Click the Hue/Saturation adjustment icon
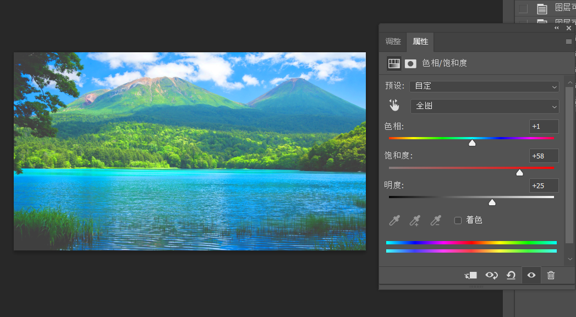Screen dimensions: 576x317 pos(394,63)
